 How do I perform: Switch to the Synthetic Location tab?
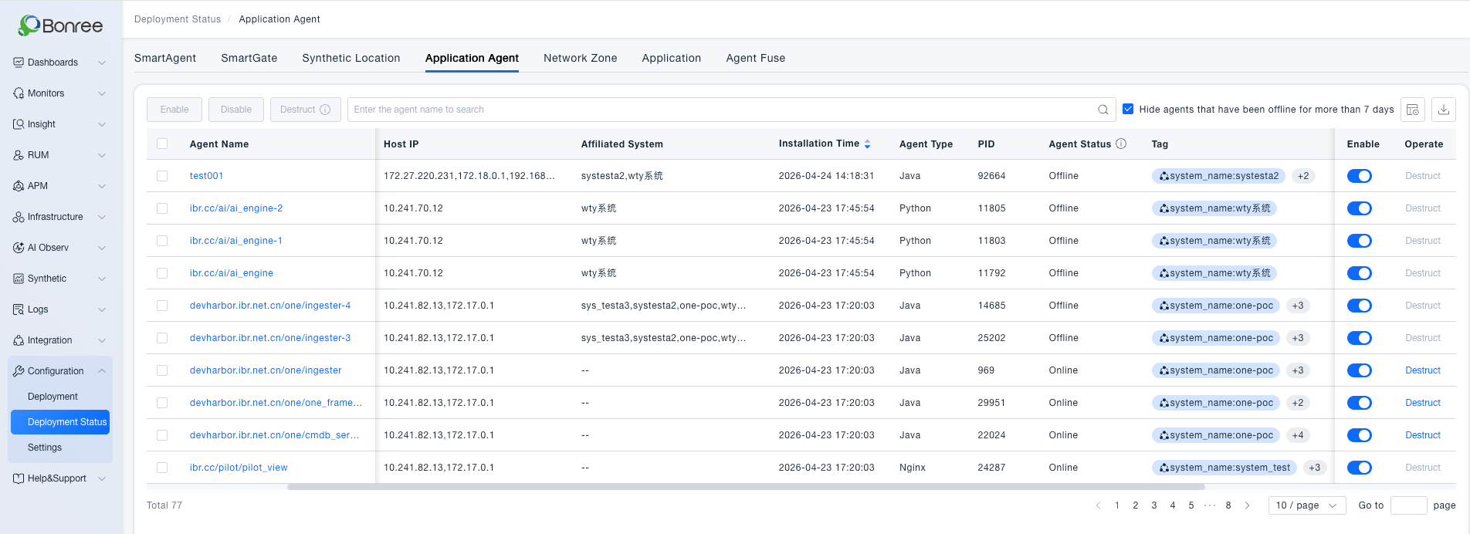(351, 58)
